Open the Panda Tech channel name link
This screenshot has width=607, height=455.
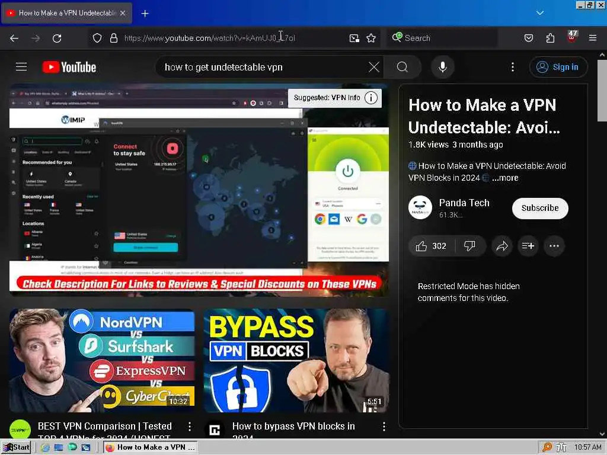[x=464, y=203]
